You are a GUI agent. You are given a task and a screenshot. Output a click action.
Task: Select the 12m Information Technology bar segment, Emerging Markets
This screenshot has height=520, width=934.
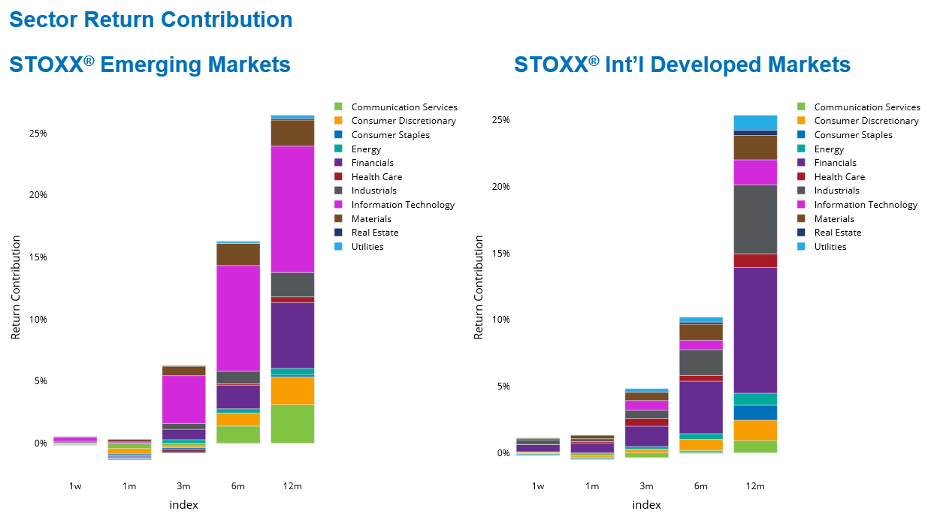pos(292,209)
